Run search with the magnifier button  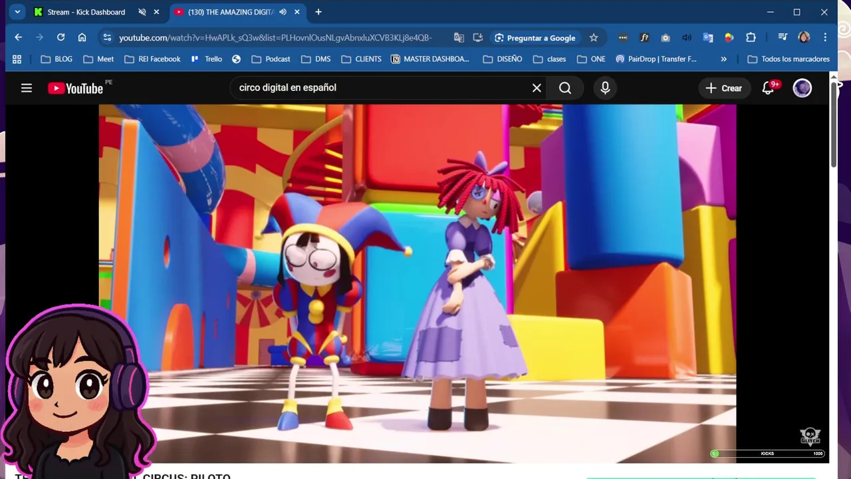[565, 88]
